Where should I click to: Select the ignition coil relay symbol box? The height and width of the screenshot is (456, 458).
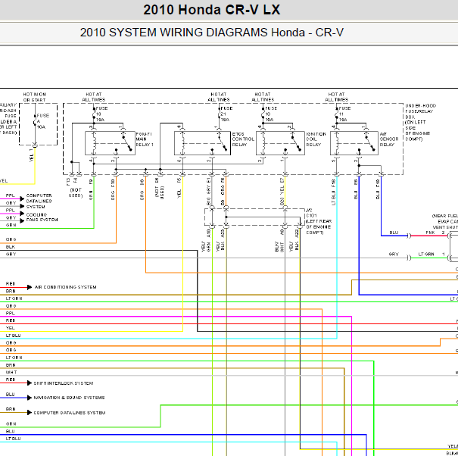tap(280, 143)
